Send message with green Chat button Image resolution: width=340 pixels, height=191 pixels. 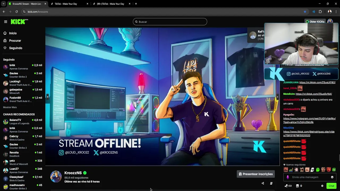(331, 186)
